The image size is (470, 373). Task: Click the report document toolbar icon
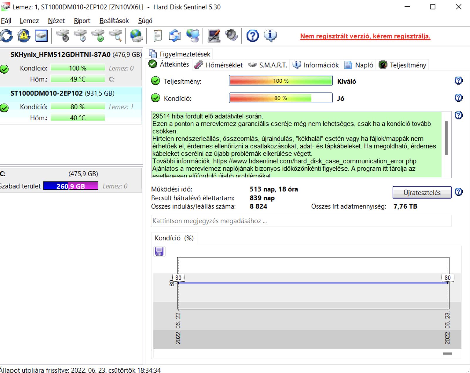tap(158, 36)
